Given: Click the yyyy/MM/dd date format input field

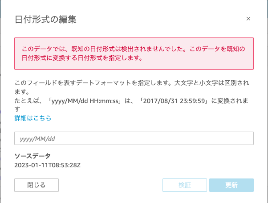Looking at the screenshot, I should [x=134, y=138].
